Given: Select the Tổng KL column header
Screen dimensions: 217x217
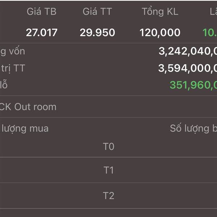Looking at the screenshot, I should 160,12.
